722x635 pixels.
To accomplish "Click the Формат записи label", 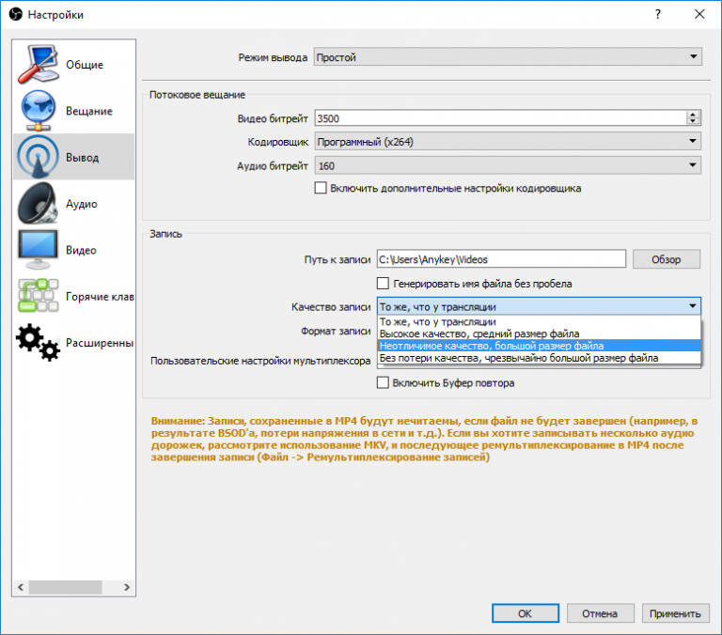I will [336, 331].
